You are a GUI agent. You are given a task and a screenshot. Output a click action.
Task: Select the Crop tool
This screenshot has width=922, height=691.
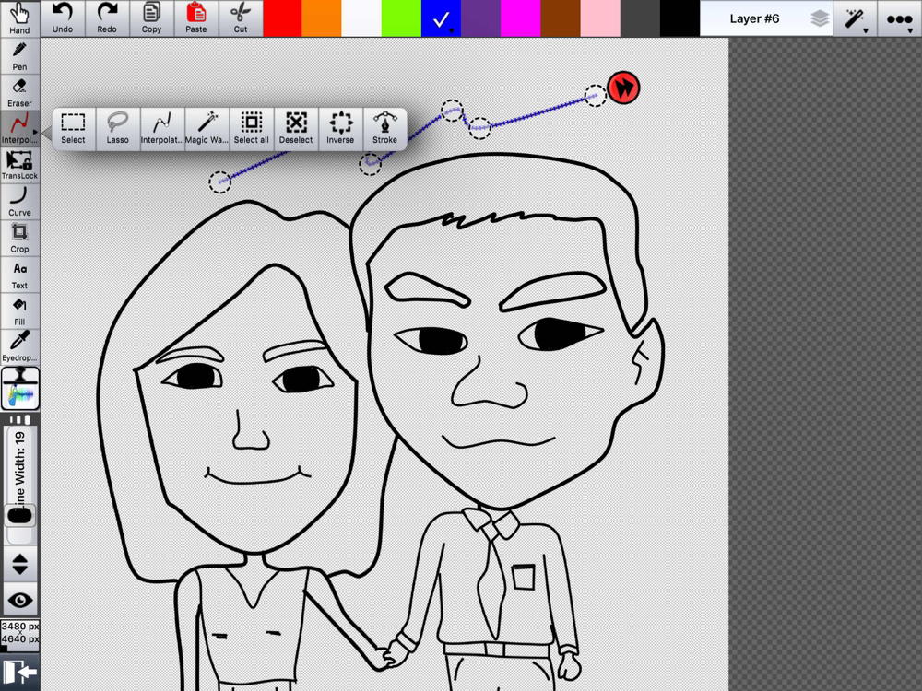19,237
